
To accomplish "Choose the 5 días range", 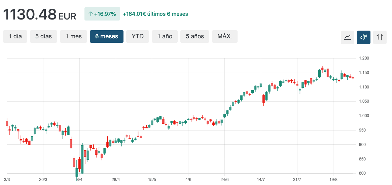I will coord(44,36).
